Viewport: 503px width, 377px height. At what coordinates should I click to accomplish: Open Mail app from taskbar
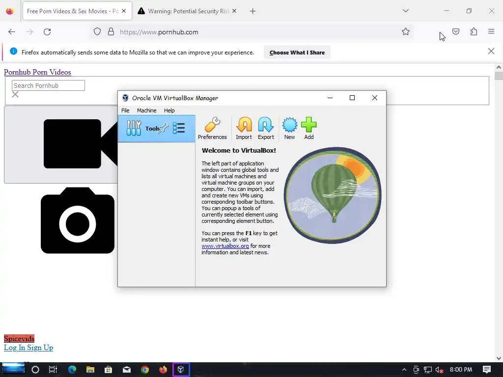(127, 370)
